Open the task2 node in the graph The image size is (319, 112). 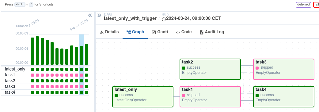click(x=210, y=69)
